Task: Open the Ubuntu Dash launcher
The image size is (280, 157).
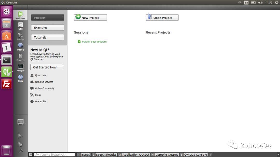Action: tap(6, 12)
